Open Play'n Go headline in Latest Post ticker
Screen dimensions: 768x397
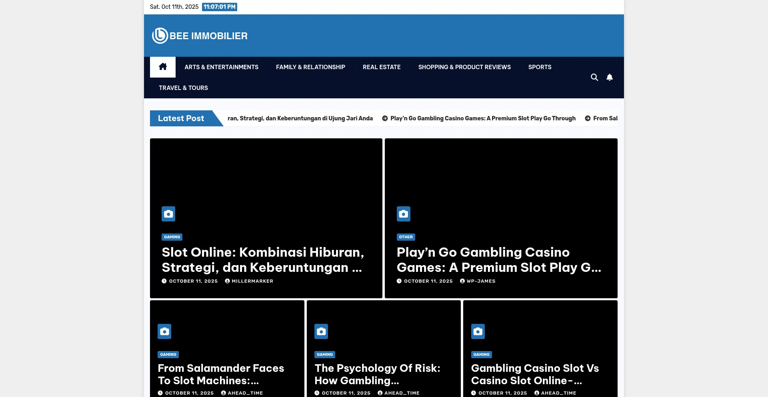coord(483,118)
